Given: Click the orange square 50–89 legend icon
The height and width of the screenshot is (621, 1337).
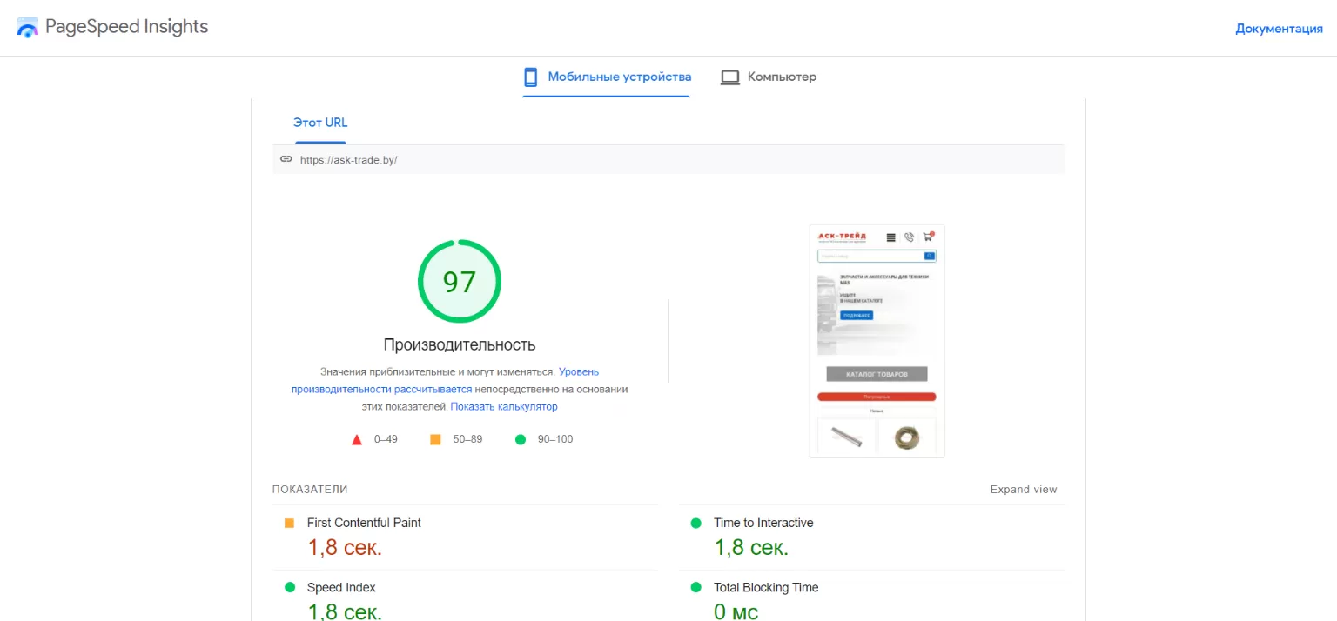Looking at the screenshot, I should (x=435, y=439).
